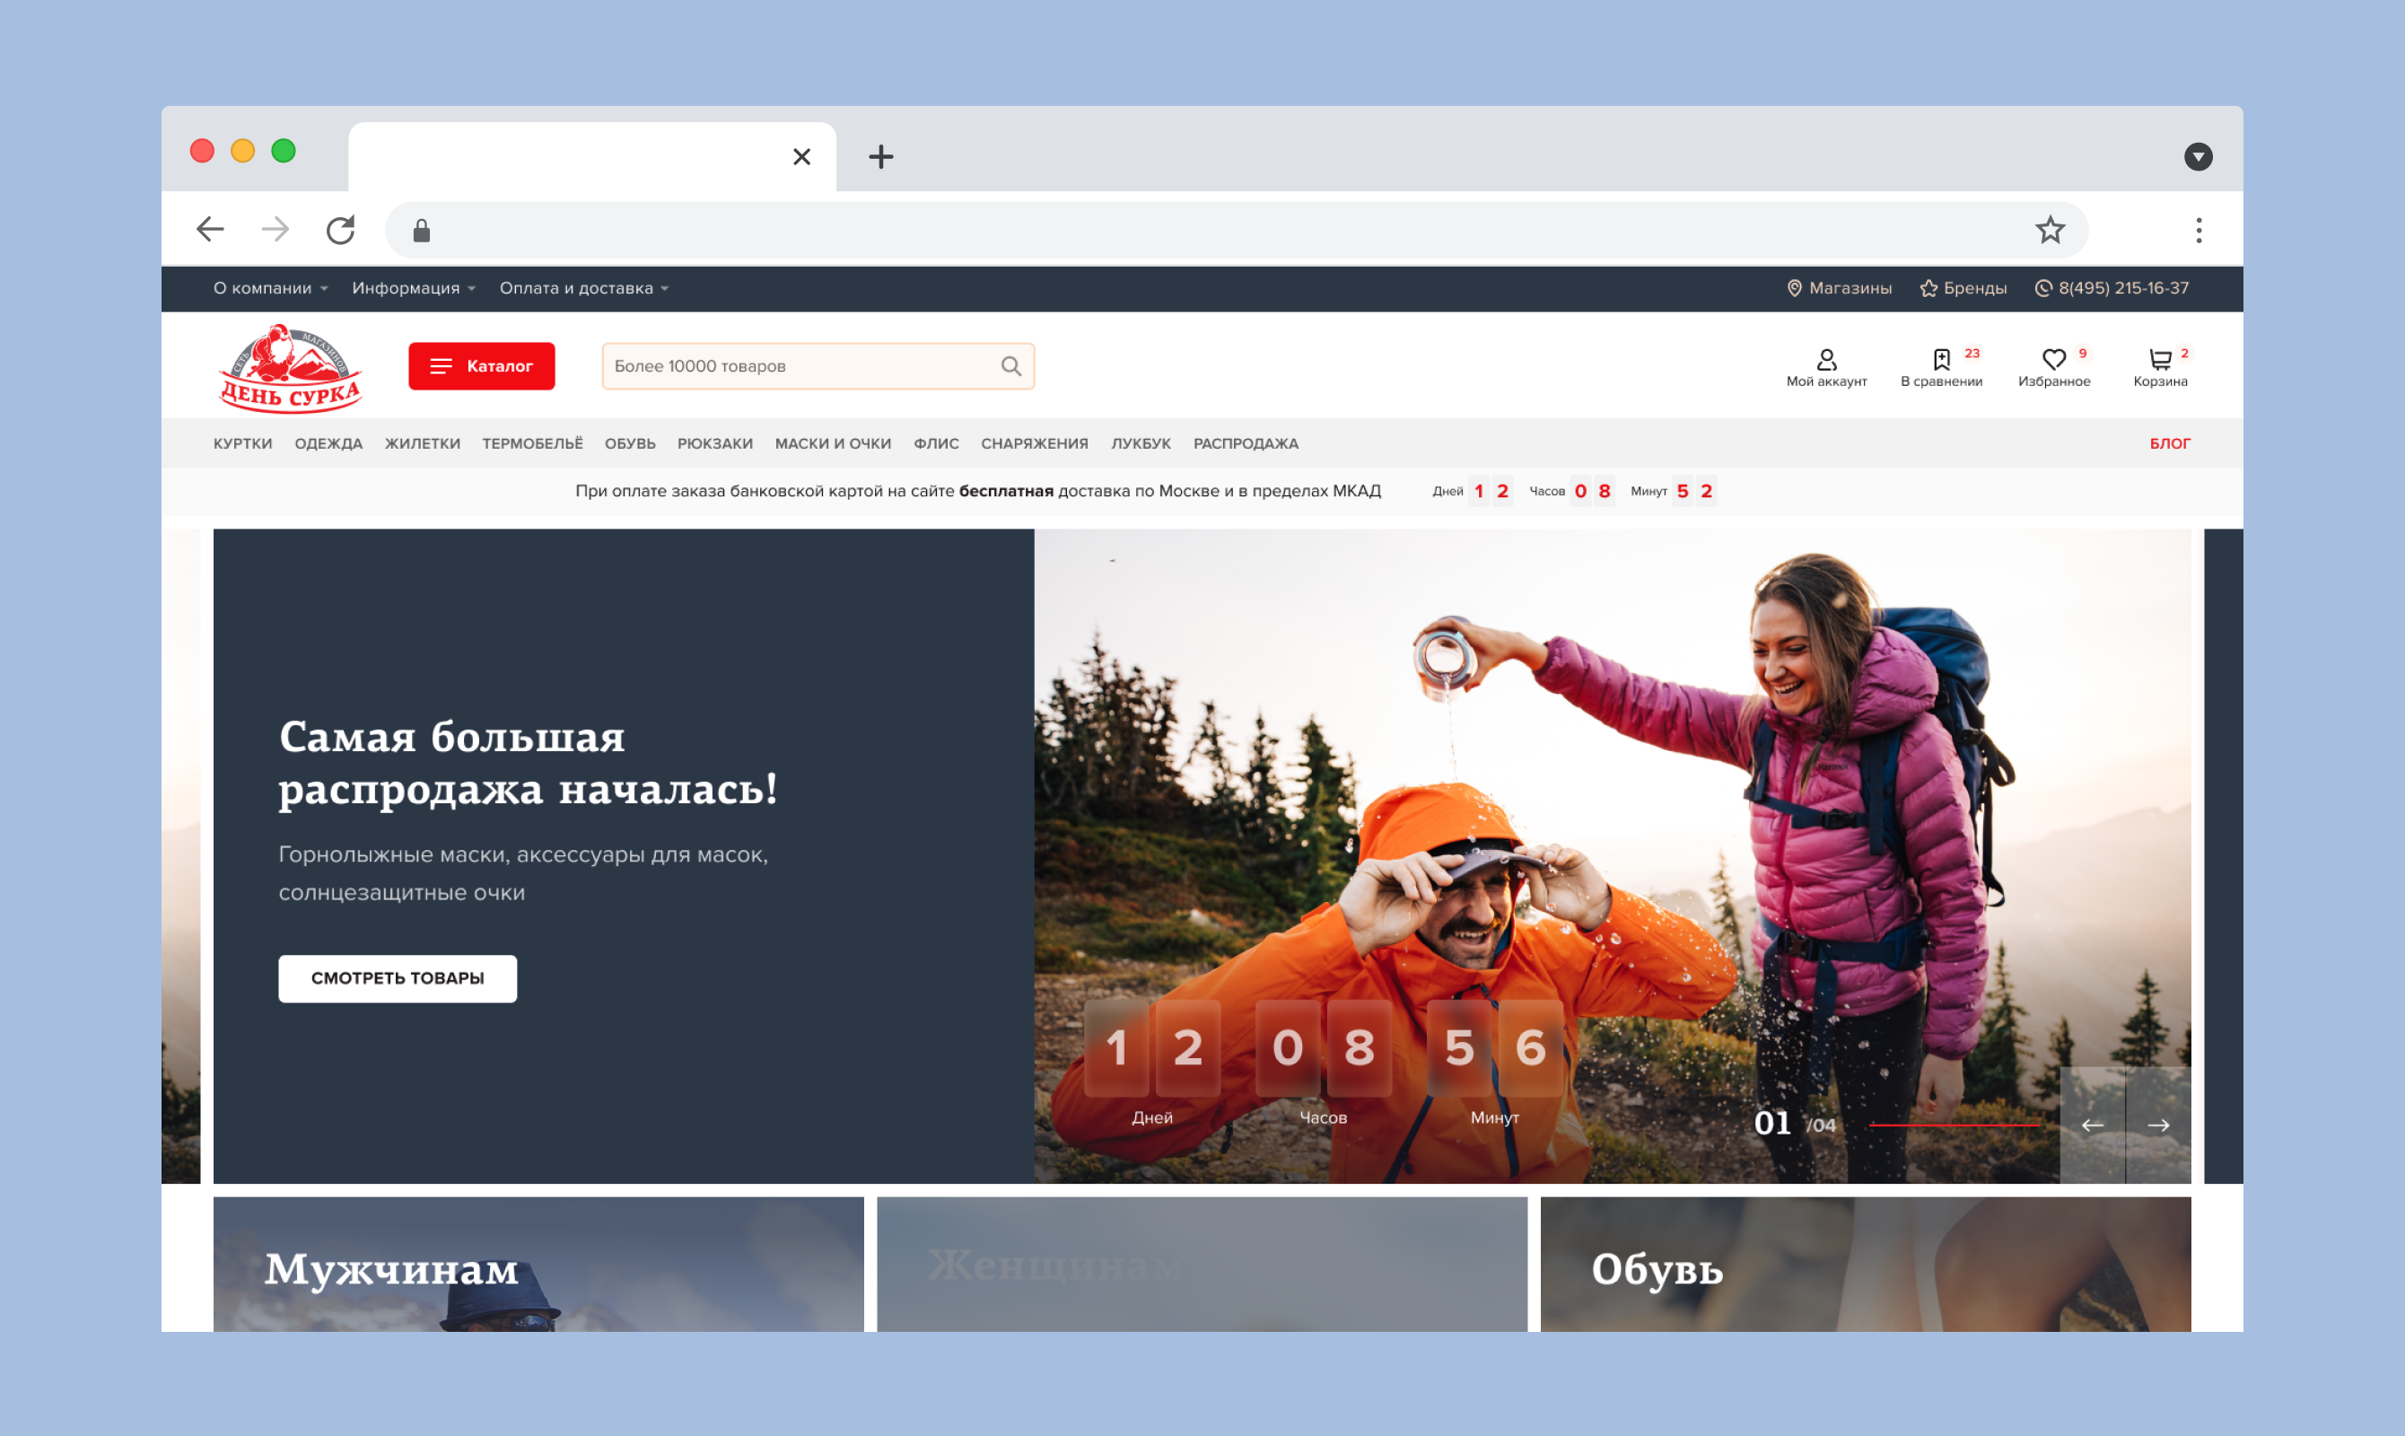Select ТЕРМОБЕЛЬЁ category
This screenshot has height=1436, width=2405.
click(533, 443)
